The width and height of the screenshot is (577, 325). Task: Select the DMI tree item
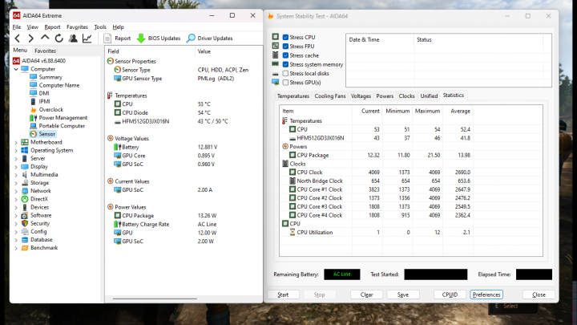pos(44,93)
